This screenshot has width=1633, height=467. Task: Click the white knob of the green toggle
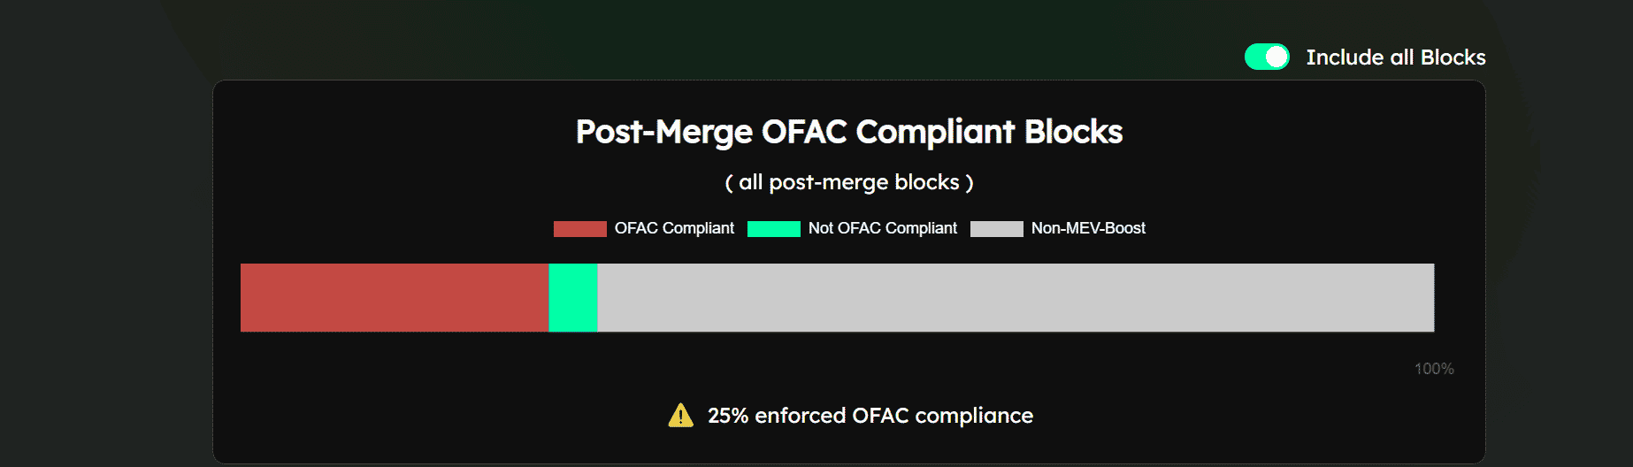(x=1276, y=57)
